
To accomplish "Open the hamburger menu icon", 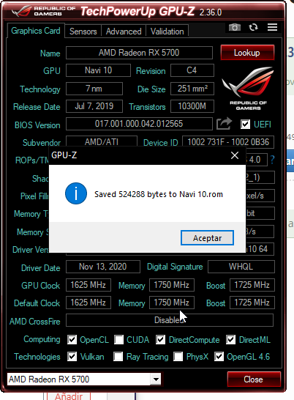I will pyautogui.click(x=272, y=27).
